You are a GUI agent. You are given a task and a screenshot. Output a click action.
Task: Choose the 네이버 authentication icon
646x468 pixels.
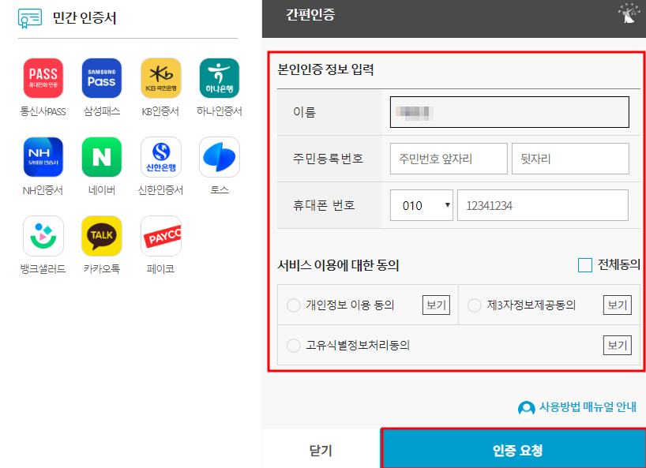(x=102, y=156)
